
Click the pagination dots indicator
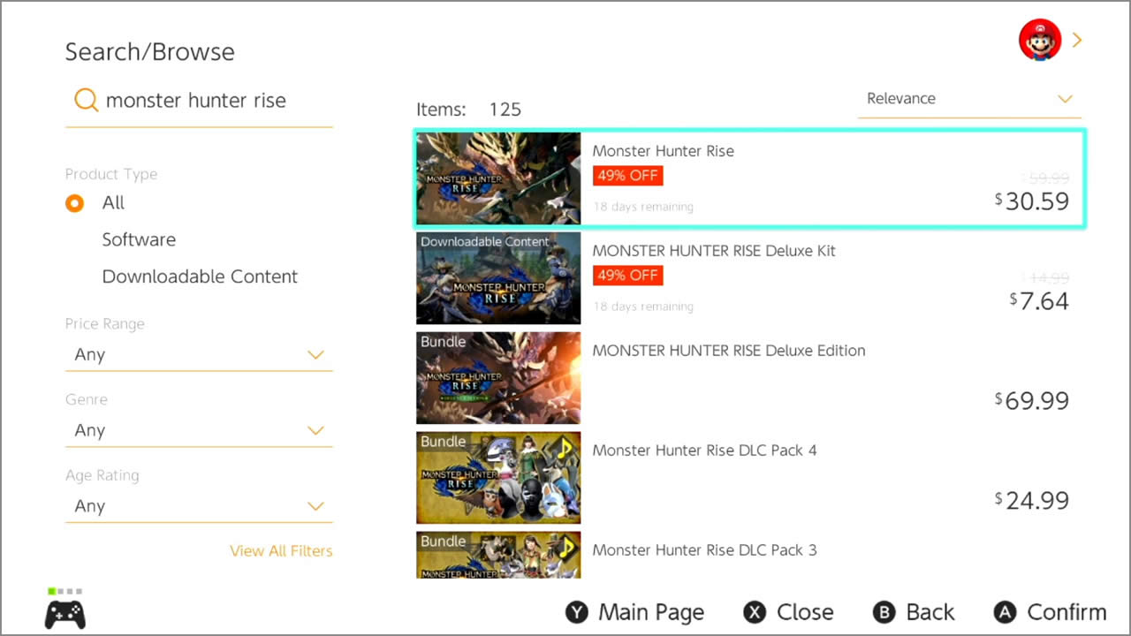coord(64,588)
